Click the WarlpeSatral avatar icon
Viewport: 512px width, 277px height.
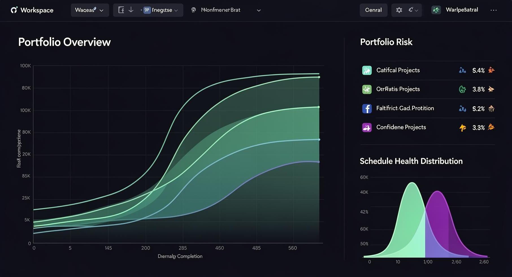click(436, 10)
